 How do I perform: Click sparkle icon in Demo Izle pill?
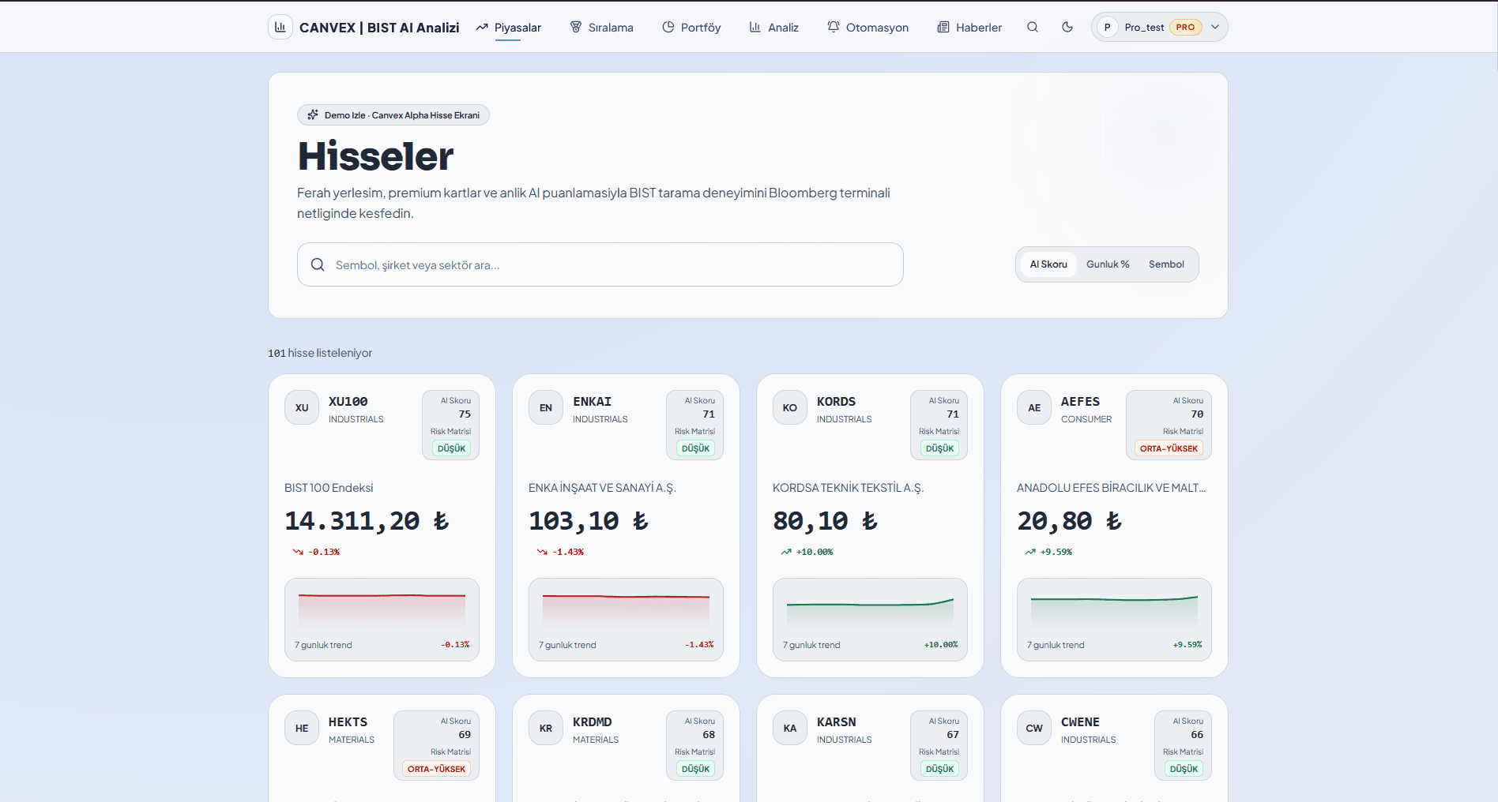point(313,115)
